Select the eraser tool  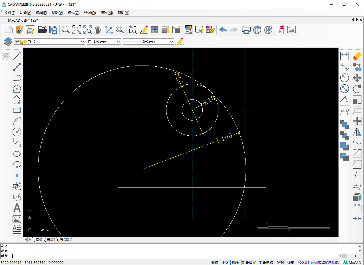[357, 56]
